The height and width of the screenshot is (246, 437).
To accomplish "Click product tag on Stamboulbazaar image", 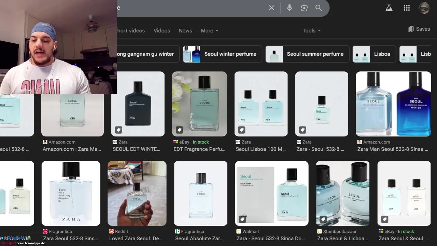I will click(323, 219).
